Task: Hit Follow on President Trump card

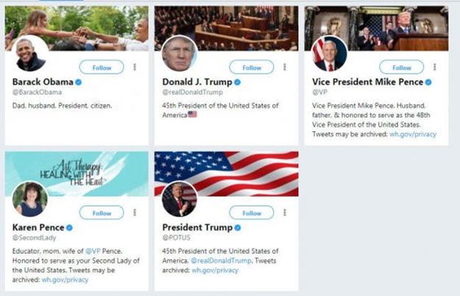Action: (x=251, y=212)
